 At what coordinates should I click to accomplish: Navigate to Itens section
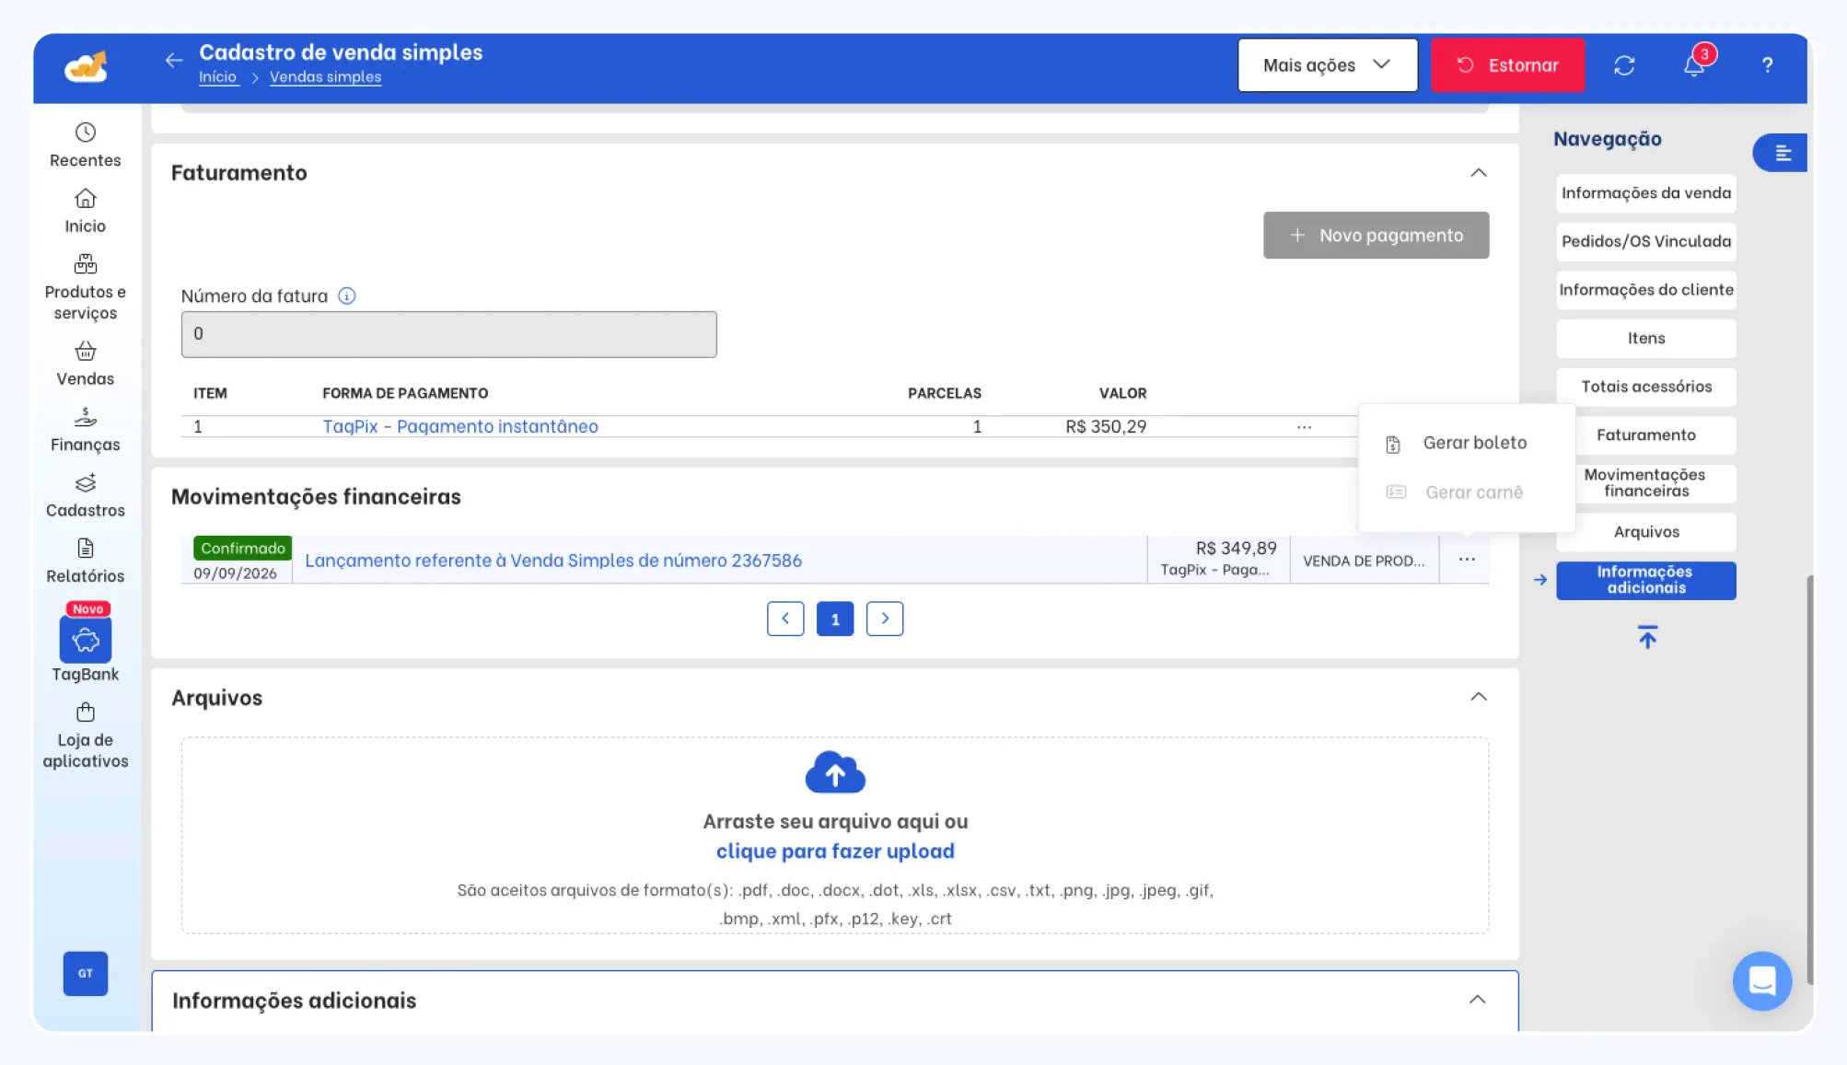click(x=1645, y=339)
